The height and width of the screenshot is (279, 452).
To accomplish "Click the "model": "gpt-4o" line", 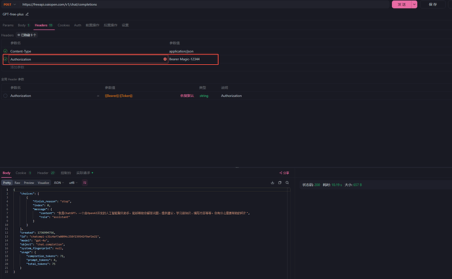I will point(34,240).
